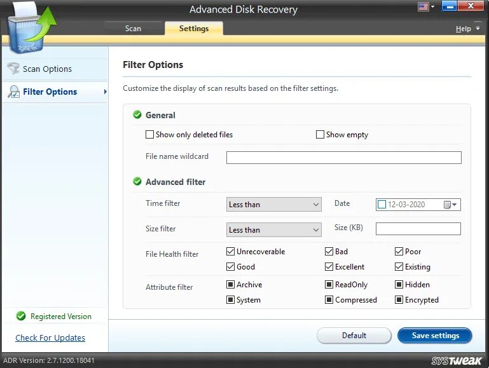Toggle the ReadOnly attribute filter
Image resolution: width=489 pixels, height=368 pixels.
pos(329,285)
